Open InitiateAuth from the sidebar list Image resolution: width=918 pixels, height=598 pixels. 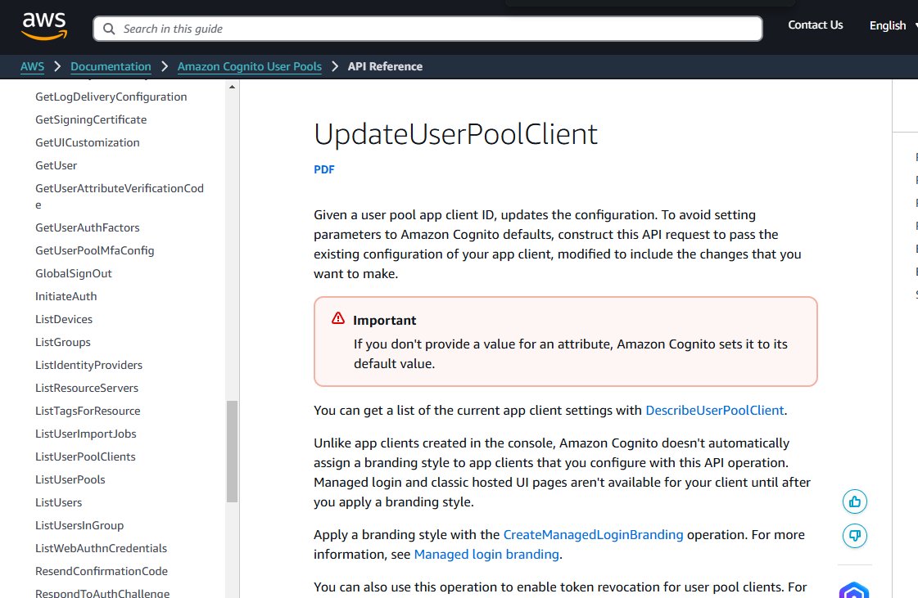66,296
